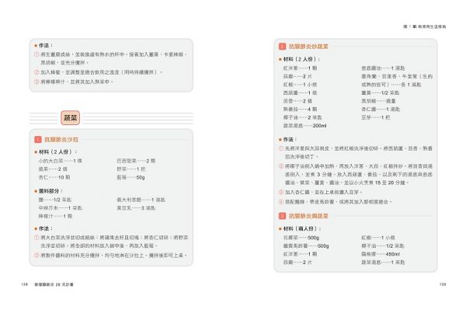Click the ingredient "小的大白菜……1 棵"

pos(61,161)
